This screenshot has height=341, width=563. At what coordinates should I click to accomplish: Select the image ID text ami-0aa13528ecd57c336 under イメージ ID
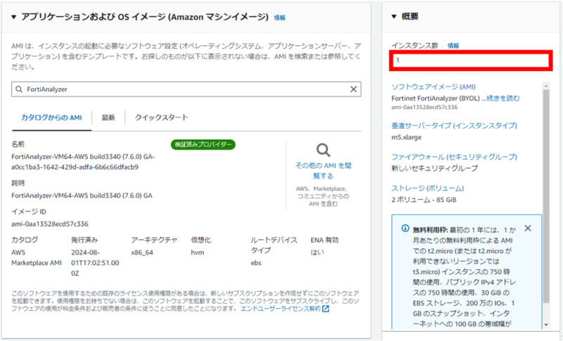point(49,224)
